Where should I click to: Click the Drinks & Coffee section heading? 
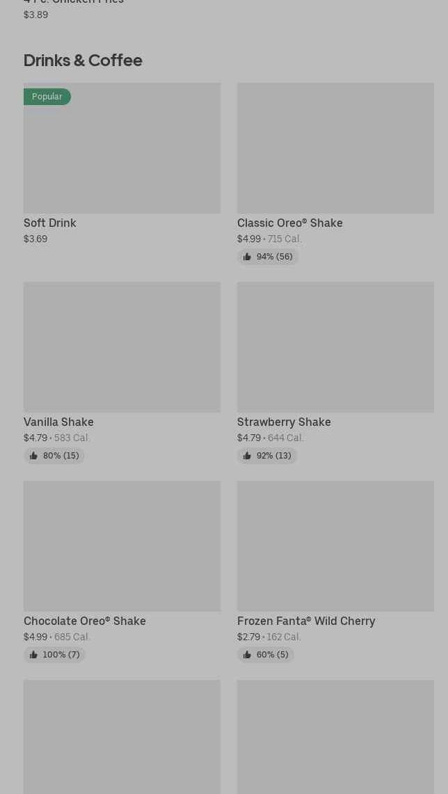(x=83, y=60)
